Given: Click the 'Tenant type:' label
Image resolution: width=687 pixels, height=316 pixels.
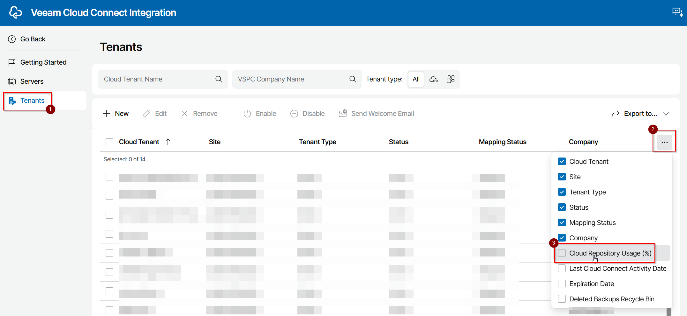Looking at the screenshot, I should tap(384, 79).
